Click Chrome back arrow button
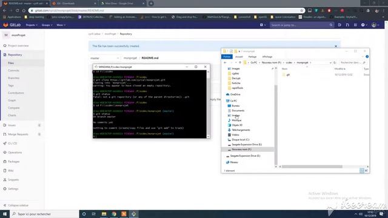This screenshot has width=388, height=218. [4, 11]
